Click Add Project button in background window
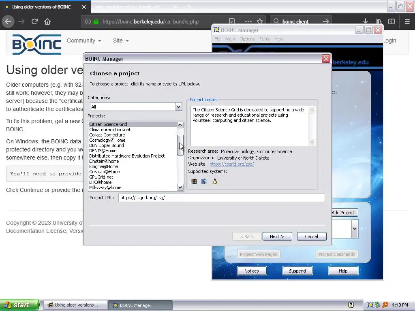This screenshot has height=311, width=415. point(344,212)
